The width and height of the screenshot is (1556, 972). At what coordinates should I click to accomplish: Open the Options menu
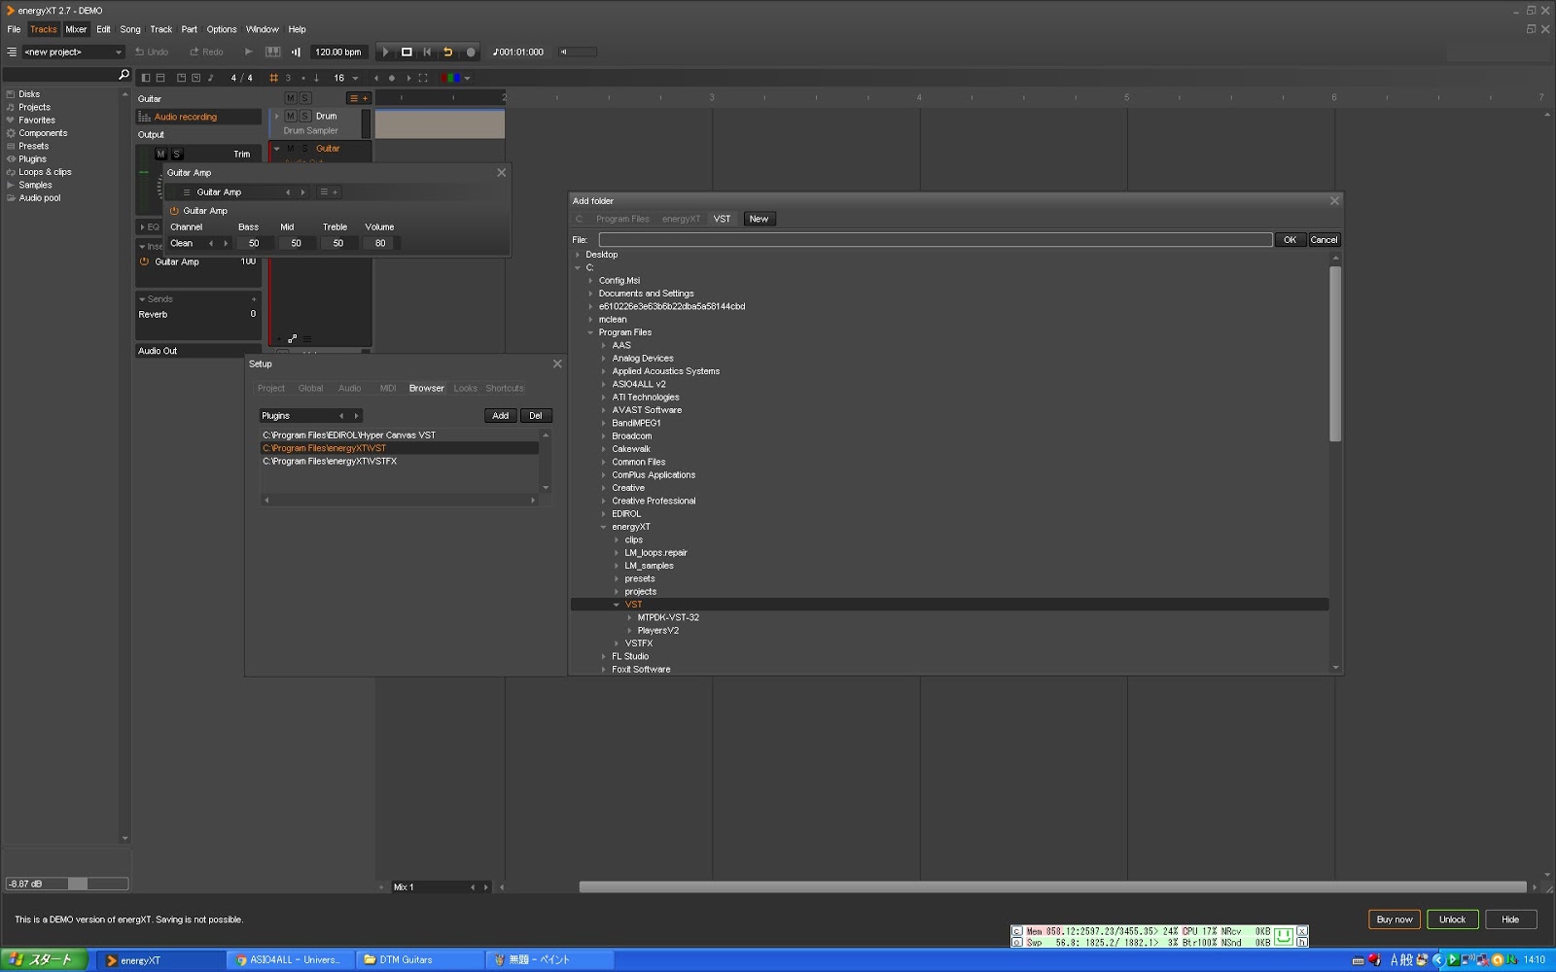222,29
